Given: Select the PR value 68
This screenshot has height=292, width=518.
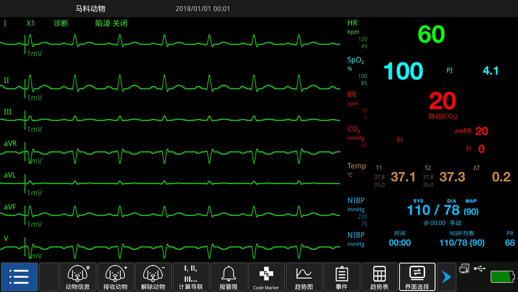Looking at the screenshot, I should point(510,243).
